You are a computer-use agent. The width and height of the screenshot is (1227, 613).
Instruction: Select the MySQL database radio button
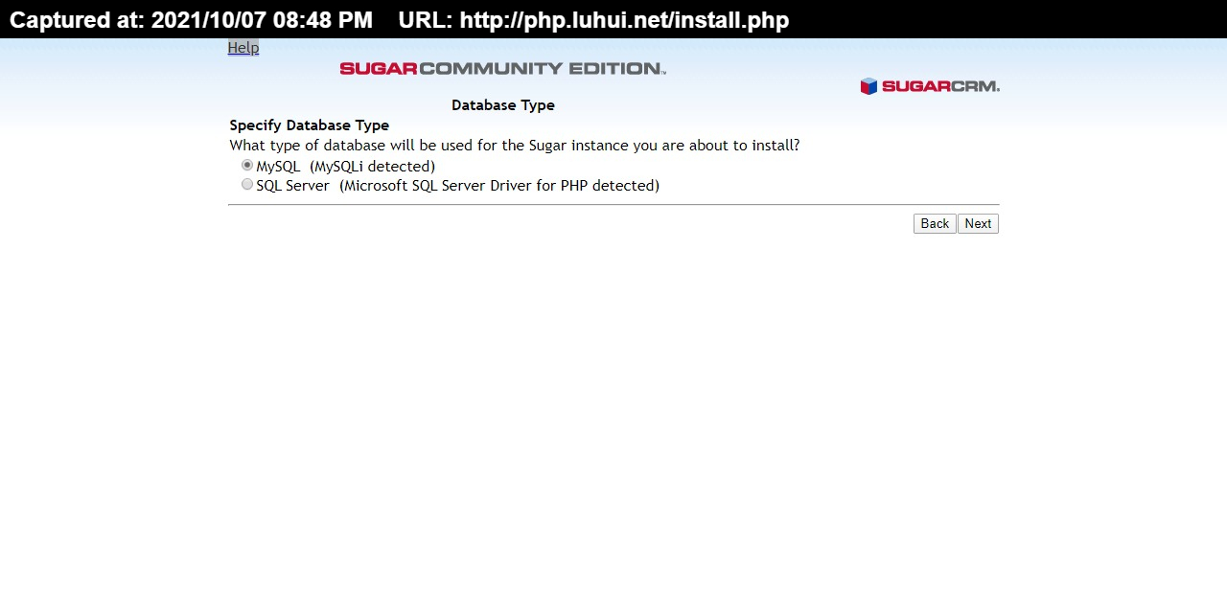(247, 165)
